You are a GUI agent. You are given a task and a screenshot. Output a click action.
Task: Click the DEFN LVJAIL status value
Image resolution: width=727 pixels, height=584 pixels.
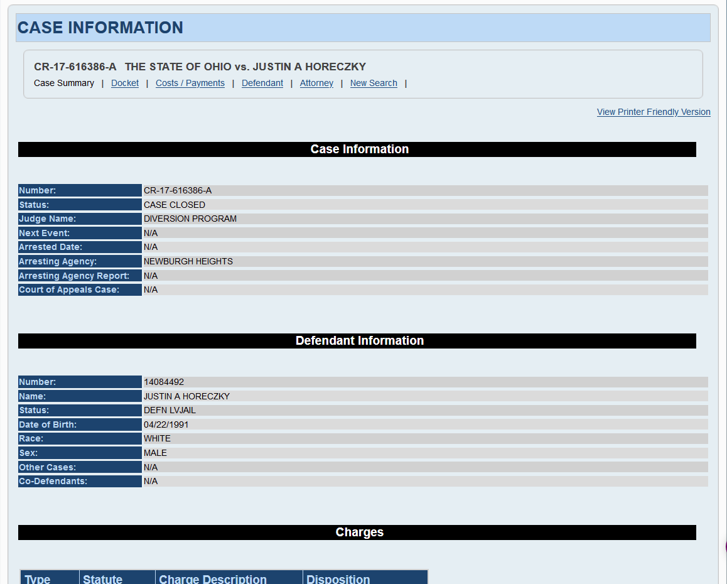tap(170, 411)
